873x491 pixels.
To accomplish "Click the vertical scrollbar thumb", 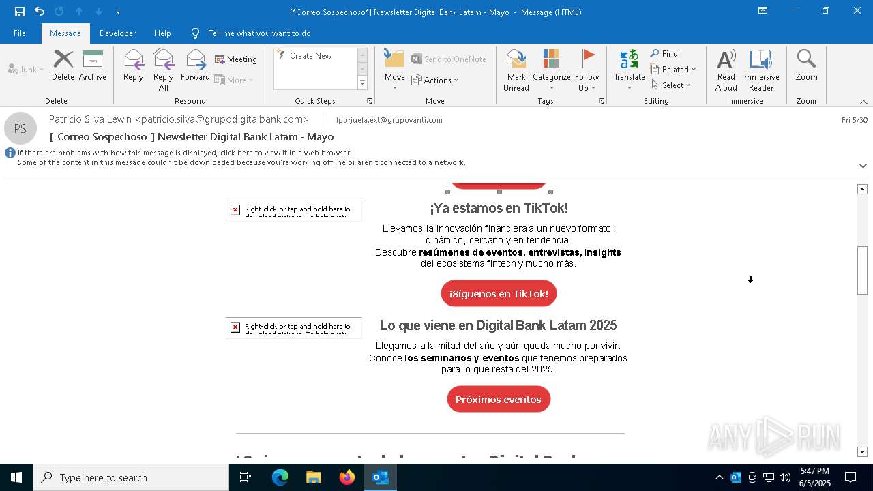I will (862, 270).
